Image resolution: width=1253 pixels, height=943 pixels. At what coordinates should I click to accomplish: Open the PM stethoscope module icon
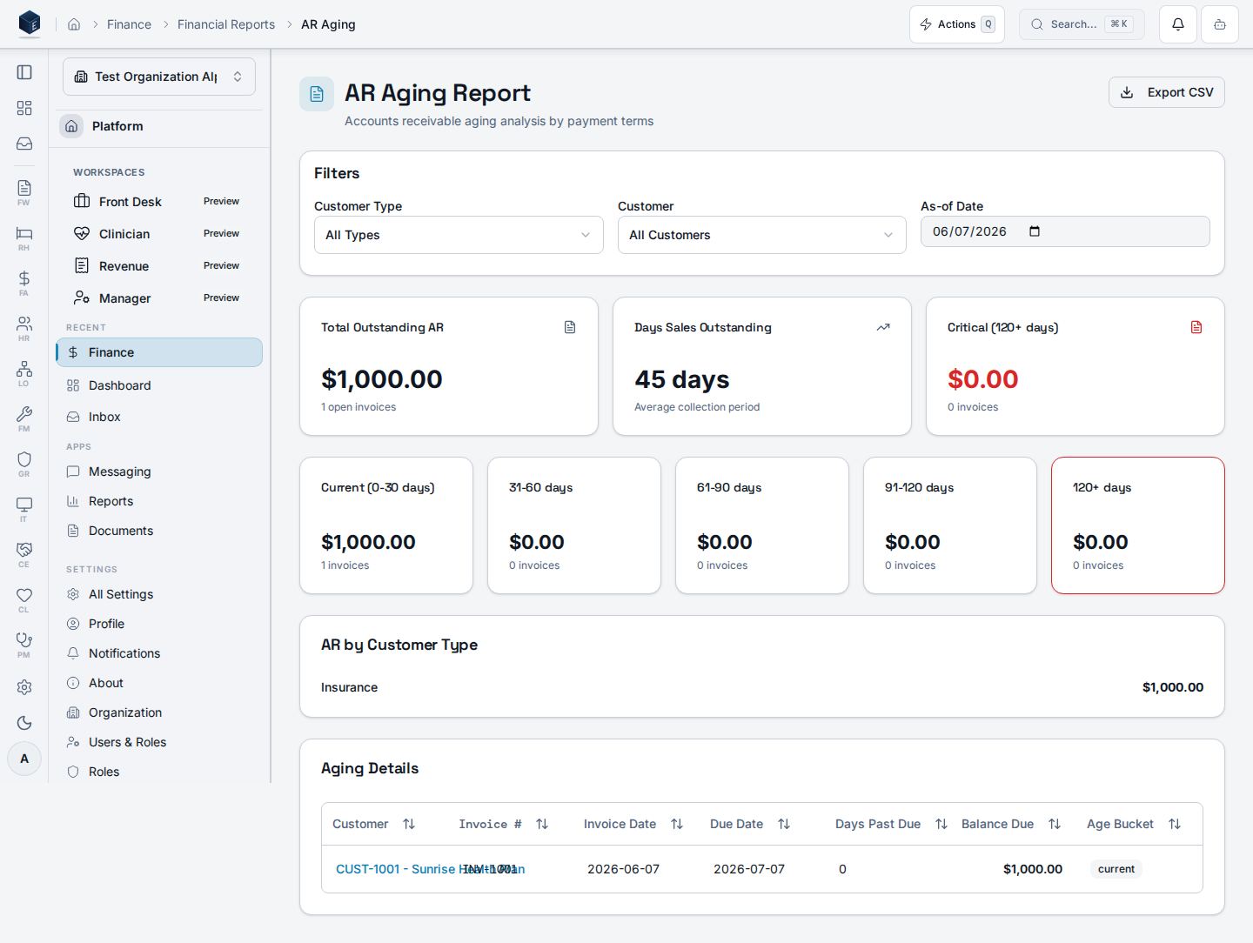coord(24,645)
